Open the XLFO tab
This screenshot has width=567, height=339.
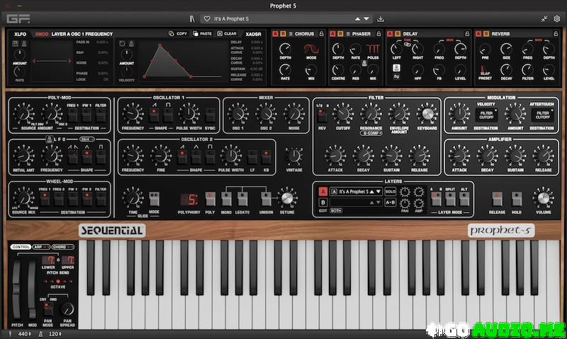pos(21,34)
